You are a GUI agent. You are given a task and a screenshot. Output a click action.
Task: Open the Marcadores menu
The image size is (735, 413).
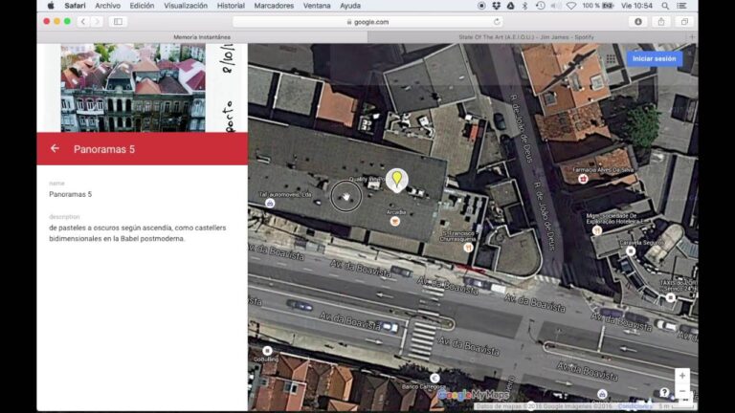(x=274, y=6)
